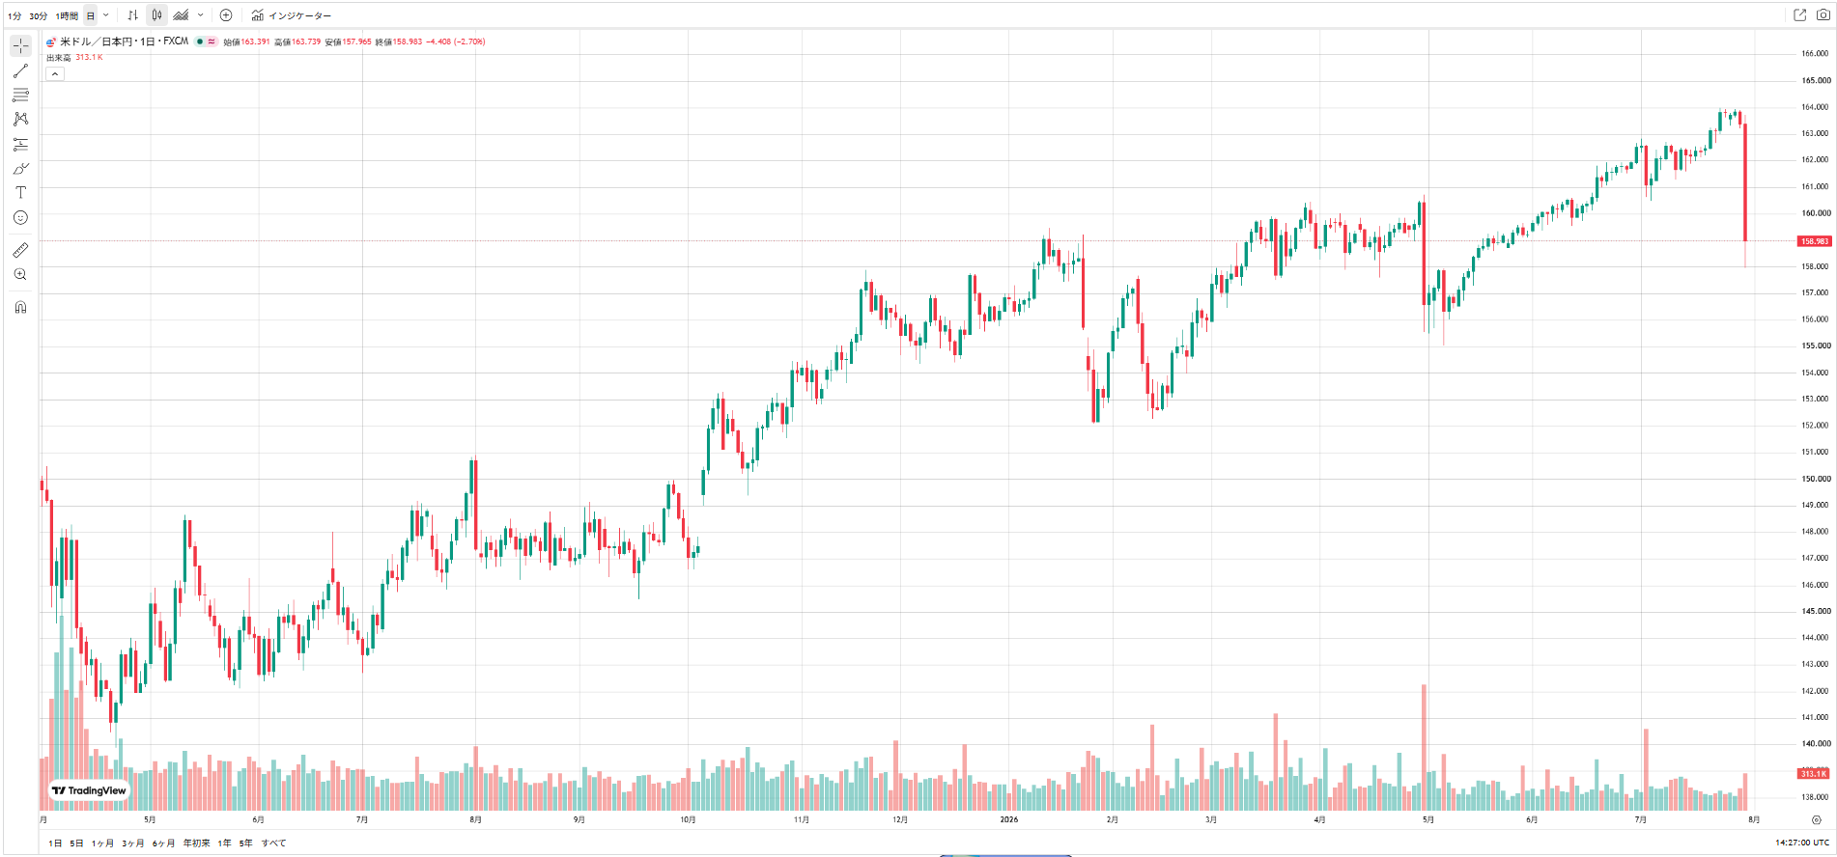
Task: Open the Fibonacci retracement tools
Action: pyautogui.click(x=20, y=95)
